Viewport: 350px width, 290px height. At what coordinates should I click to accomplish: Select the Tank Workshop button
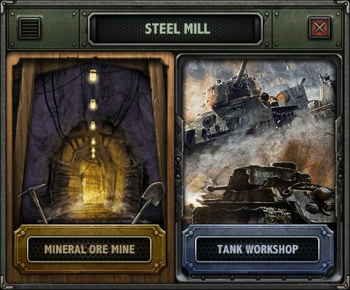257,249
